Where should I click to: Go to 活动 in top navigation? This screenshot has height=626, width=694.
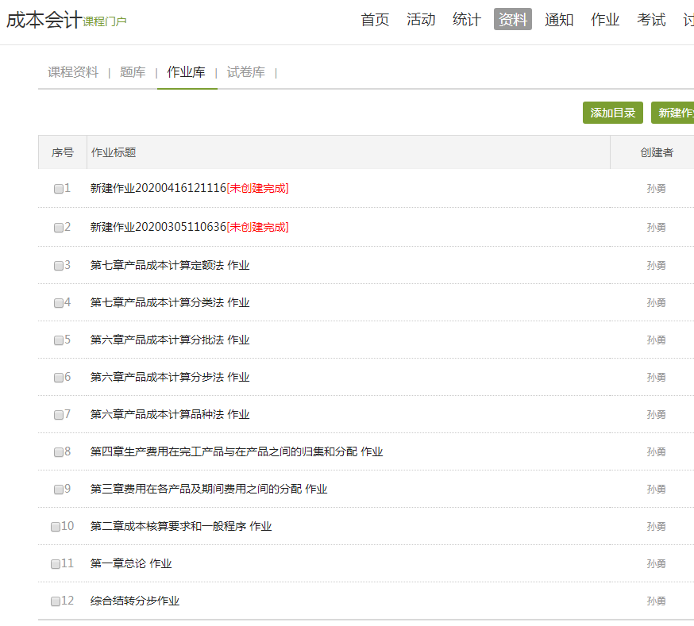click(421, 20)
